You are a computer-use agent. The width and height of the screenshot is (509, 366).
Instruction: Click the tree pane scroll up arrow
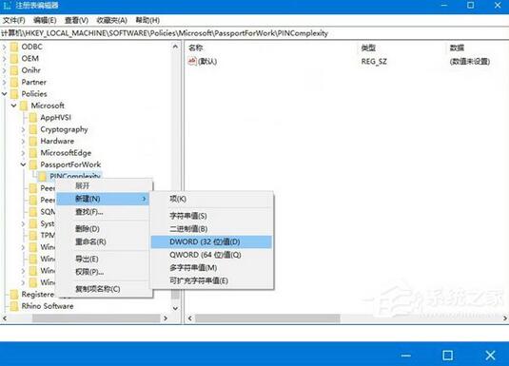[x=175, y=47]
